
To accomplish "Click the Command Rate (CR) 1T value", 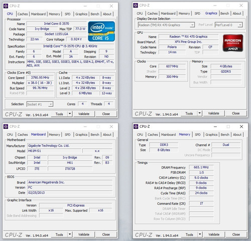I will click(201, 203).
